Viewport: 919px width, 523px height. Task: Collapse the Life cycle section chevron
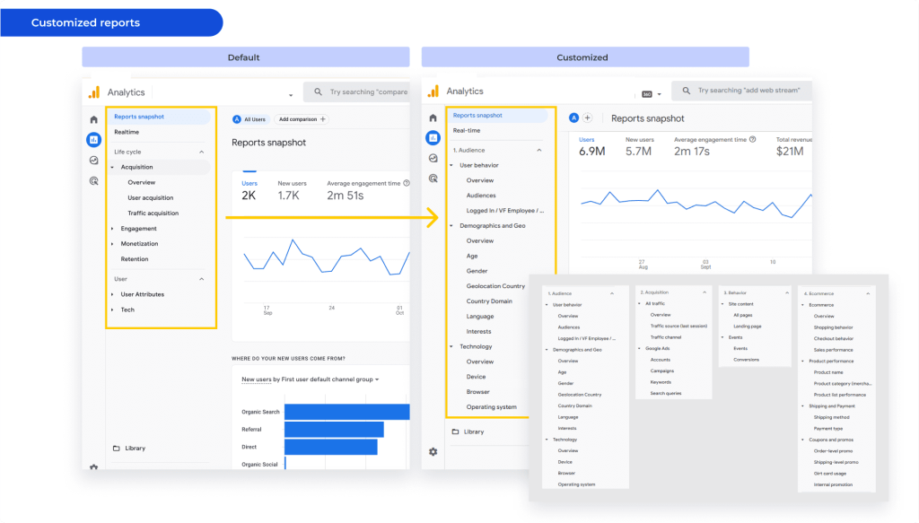tap(201, 153)
